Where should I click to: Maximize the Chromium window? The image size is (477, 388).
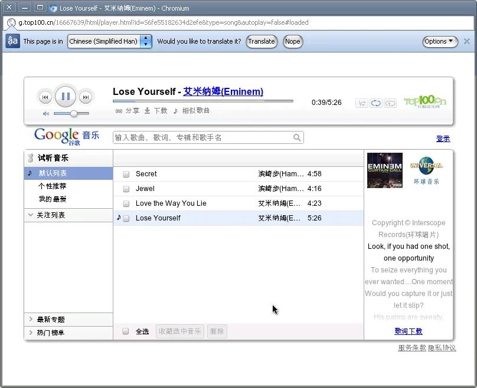pyautogui.click(x=40, y=7)
